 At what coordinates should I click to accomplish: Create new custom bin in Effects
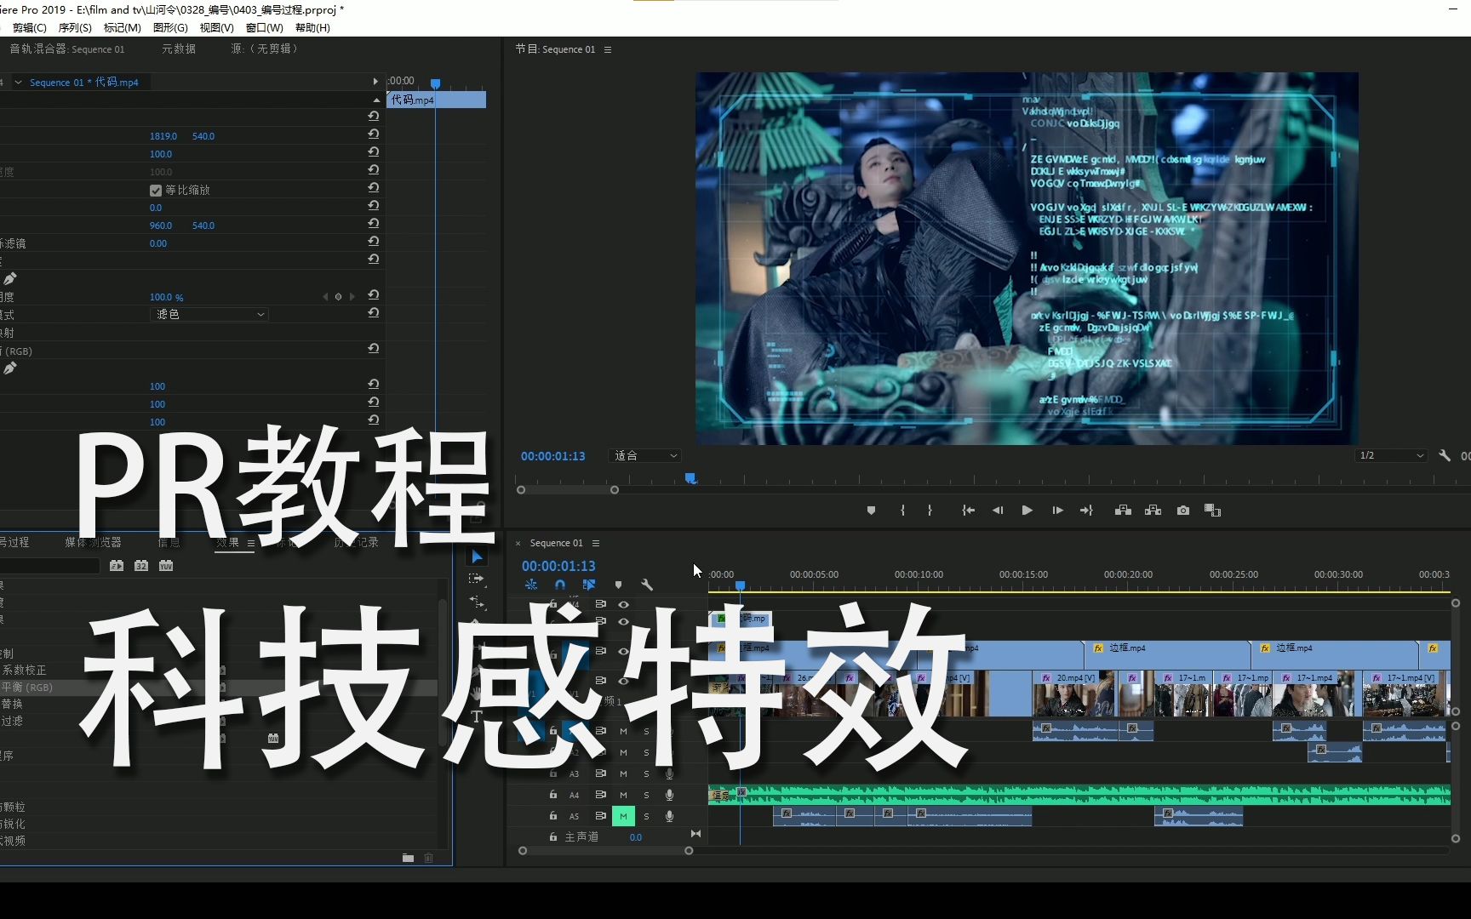point(408,858)
